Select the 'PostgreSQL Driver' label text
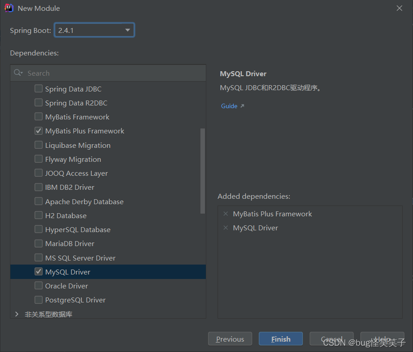Screen dimensions: 413x352 (75, 300)
